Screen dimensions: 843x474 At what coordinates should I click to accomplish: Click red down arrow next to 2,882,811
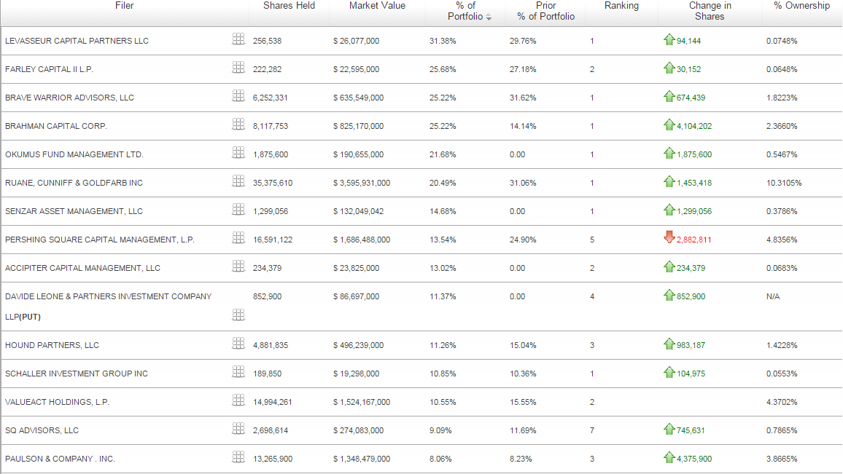pos(669,237)
